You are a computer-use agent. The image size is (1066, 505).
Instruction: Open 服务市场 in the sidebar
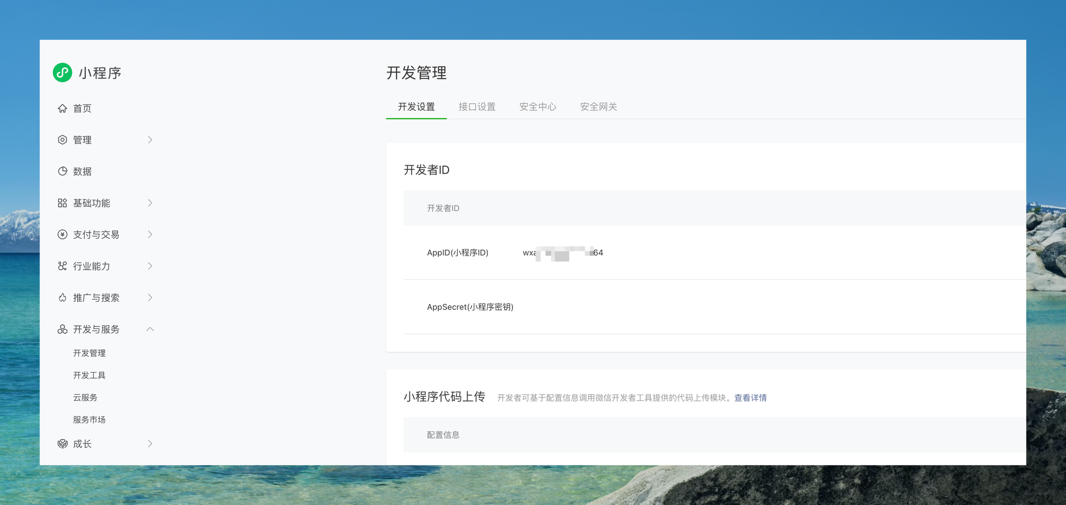pyautogui.click(x=89, y=420)
